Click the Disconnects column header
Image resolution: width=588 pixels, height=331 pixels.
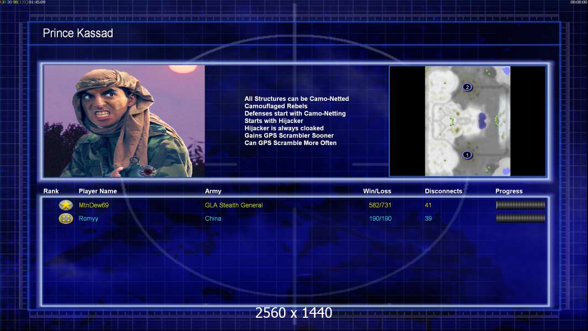click(x=443, y=191)
